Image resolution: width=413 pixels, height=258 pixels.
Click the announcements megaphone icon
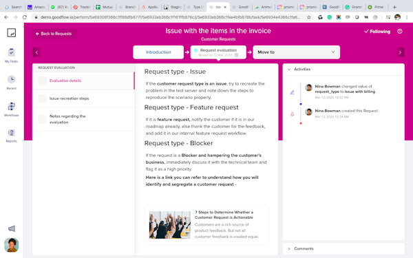(x=11, y=228)
